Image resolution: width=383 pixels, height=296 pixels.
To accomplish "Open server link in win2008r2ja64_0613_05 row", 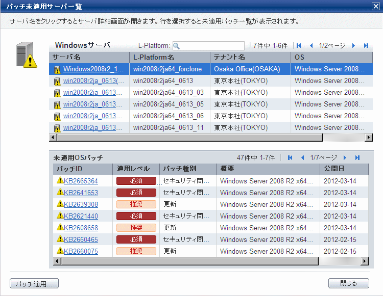I will 92,104.
